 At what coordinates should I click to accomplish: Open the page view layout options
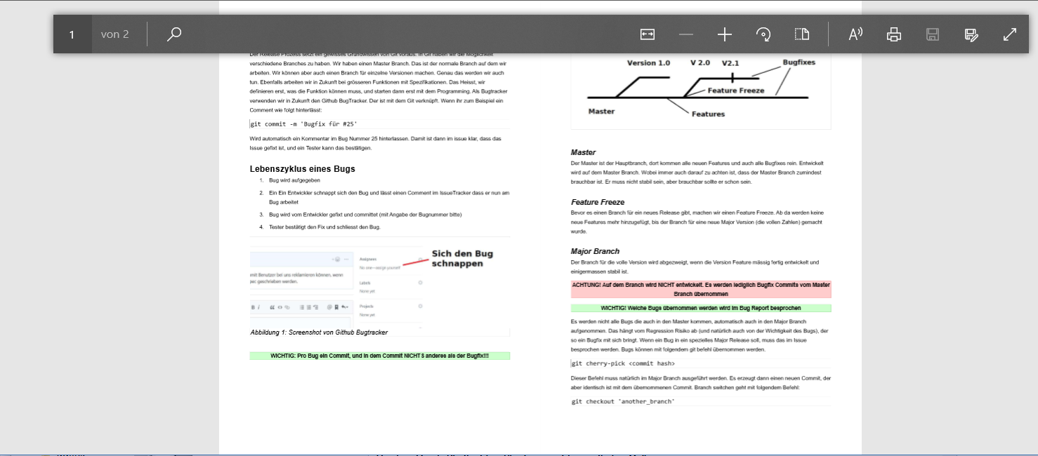(x=802, y=34)
